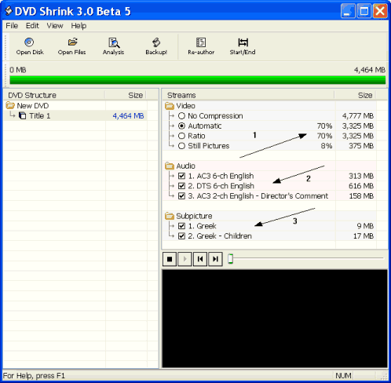Collapse the Subpicture folder in Streams
The image size is (391, 383).
click(x=170, y=216)
